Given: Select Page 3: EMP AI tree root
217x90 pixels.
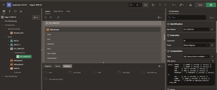Looking at the screenshot, I should click(x=10, y=17).
